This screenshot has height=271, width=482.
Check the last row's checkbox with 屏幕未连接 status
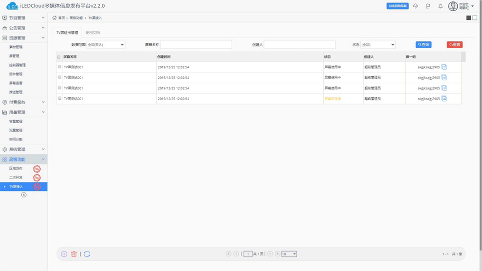(x=60, y=98)
